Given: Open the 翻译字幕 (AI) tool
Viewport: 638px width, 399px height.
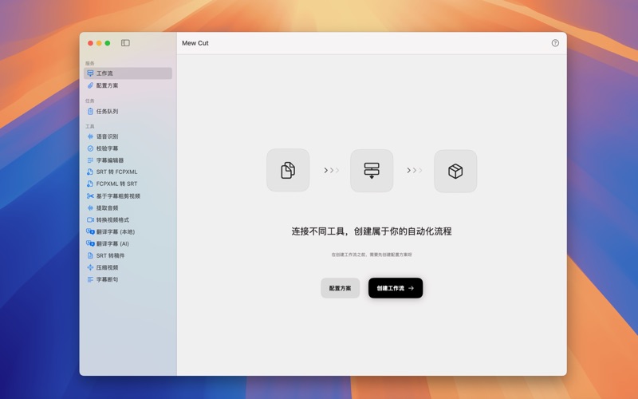Looking at the screenshot, I should coord(128,243).
